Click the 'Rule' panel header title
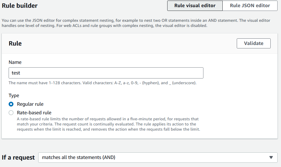 click(15, 43)
